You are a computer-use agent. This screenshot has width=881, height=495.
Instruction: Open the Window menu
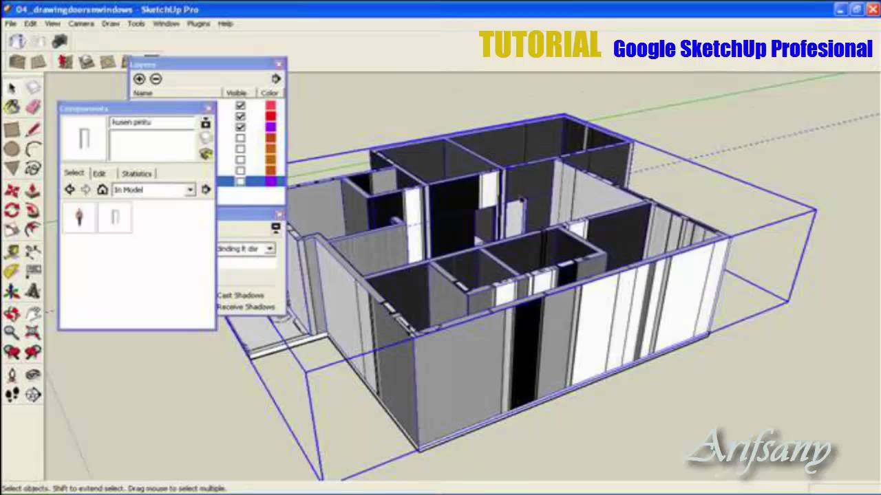(x=166, y=23)
